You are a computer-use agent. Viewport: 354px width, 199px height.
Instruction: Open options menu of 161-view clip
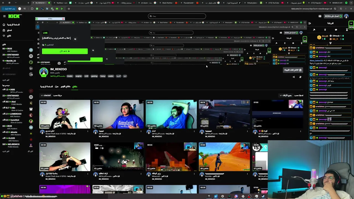coord(141,131)
